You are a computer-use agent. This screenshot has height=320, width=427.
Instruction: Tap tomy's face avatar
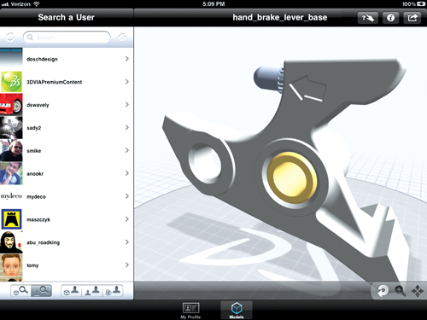11,265
